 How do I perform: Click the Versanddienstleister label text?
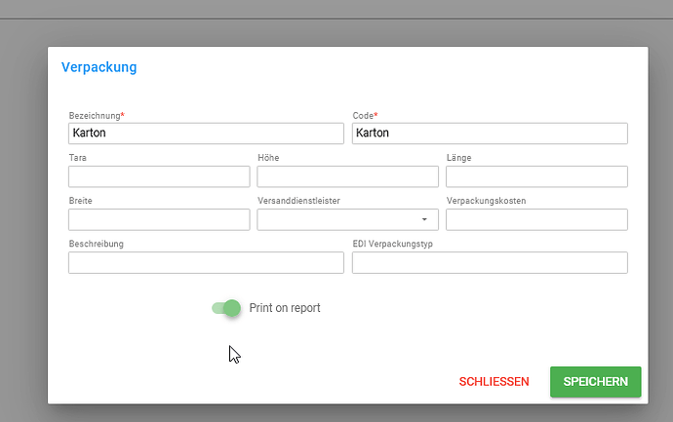[x=298, y=201]
